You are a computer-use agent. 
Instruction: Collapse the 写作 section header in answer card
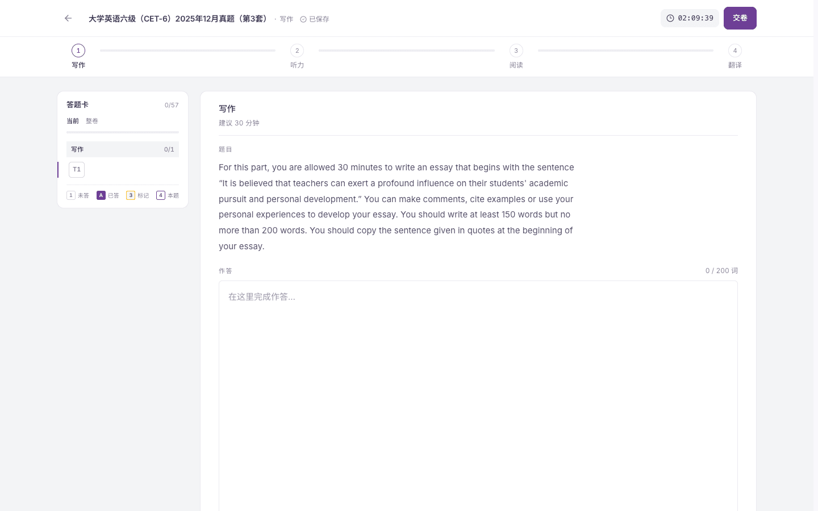point(123,149)
